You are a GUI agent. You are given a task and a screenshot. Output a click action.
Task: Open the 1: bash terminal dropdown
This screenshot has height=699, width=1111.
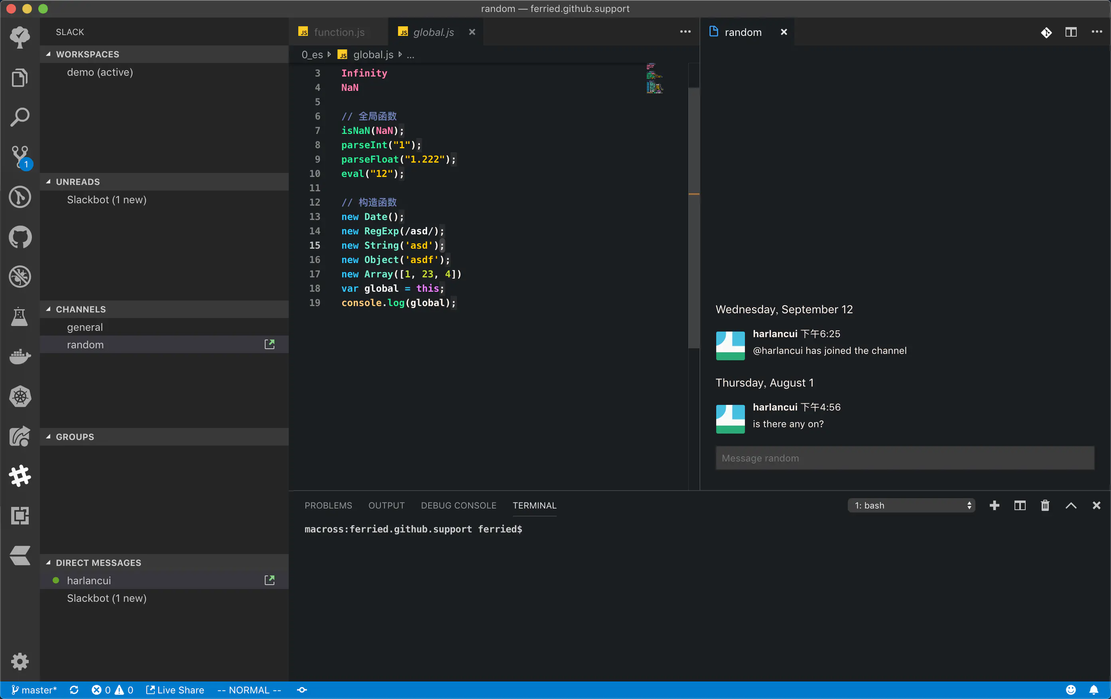[911, 505]
